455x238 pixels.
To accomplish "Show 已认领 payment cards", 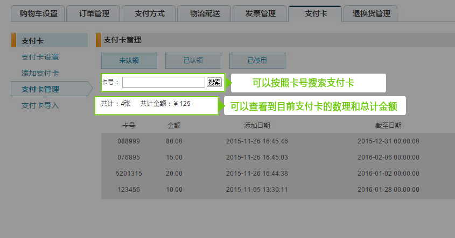I will click(193, 61).
